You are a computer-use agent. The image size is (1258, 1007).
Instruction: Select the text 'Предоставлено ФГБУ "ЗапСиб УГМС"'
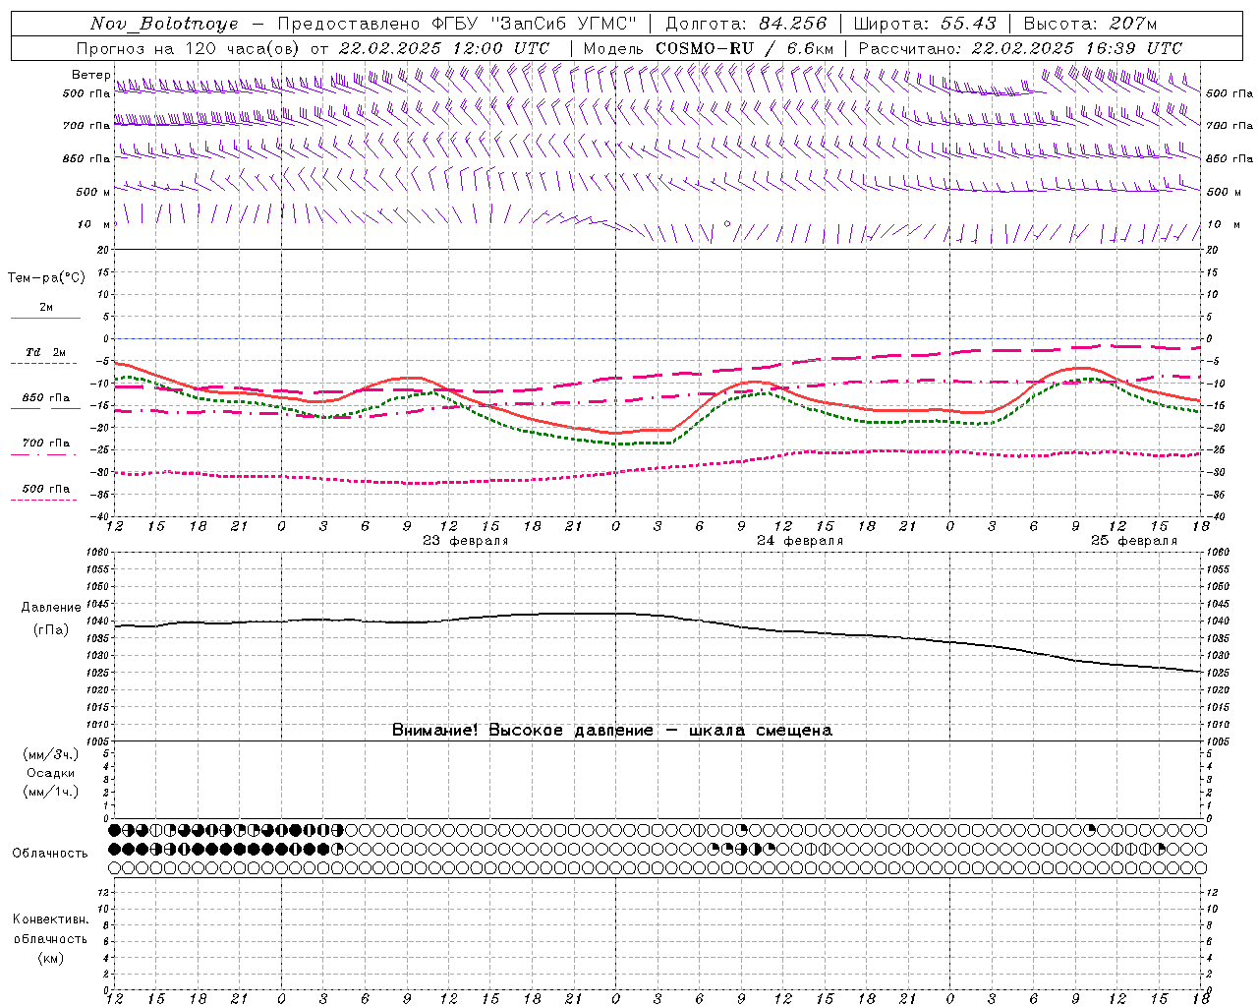click(457, 24)
